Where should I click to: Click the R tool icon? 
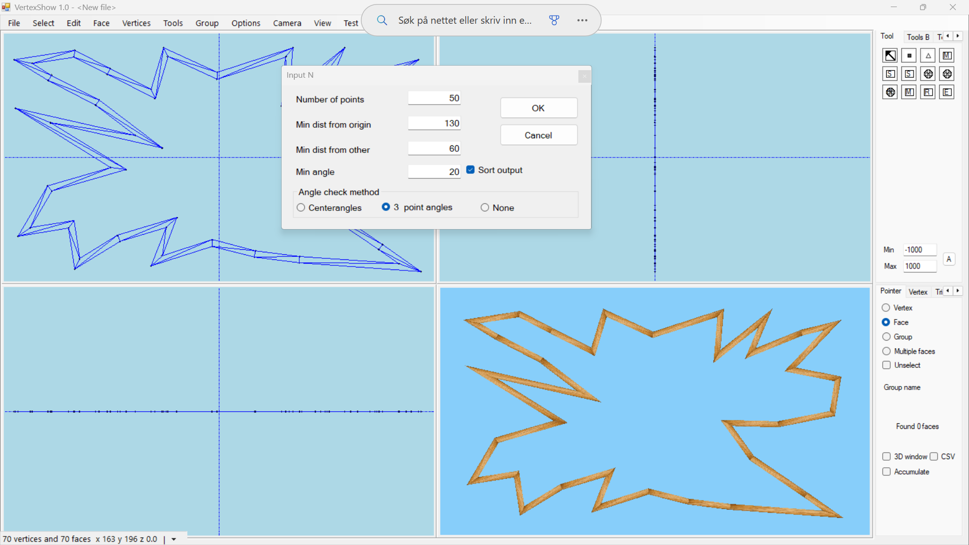tap(928, 92)
